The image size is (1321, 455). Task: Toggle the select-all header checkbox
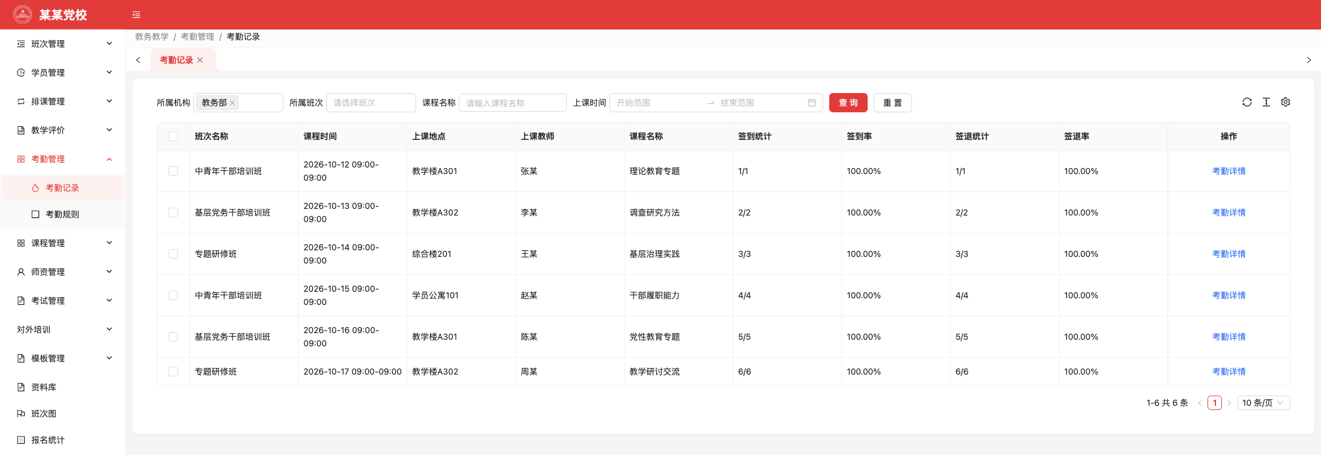click(x=174, y=136)
